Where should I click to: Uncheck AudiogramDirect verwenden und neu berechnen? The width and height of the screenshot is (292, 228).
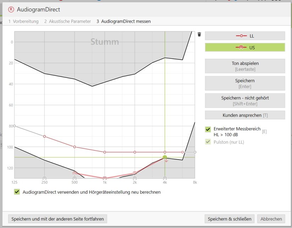17,192
